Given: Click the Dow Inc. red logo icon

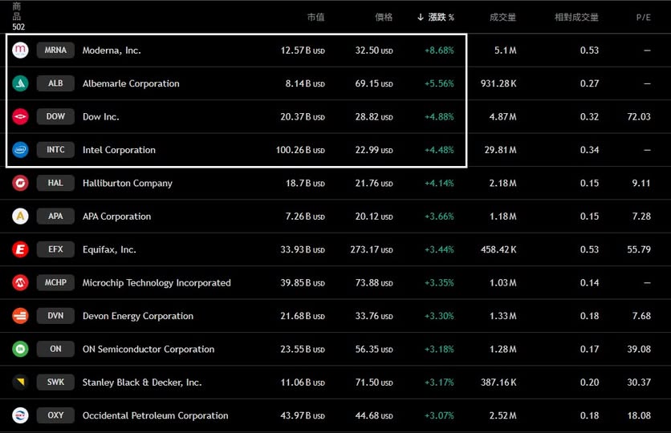Looking at the screenshot, I should pyautogui.click(x=20, y=117).
